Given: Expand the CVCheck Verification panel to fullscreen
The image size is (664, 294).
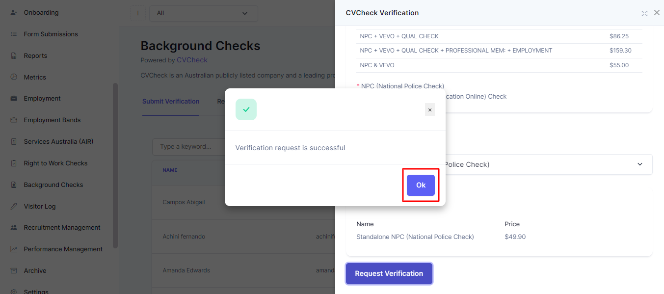Looking at the screenshot, I should (x=644, y=13).
